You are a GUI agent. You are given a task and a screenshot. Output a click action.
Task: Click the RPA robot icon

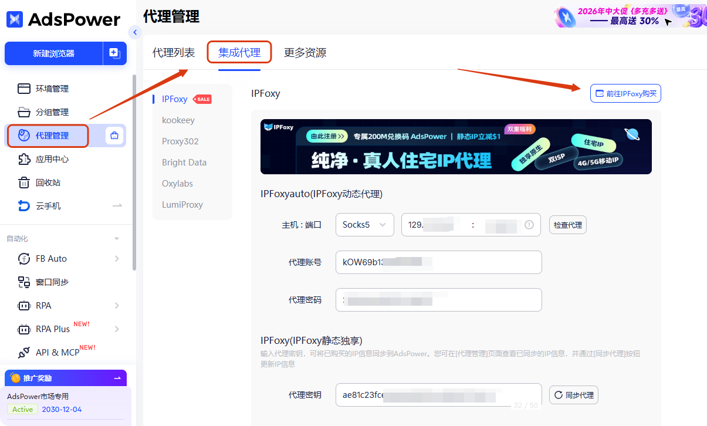[24, 306]
